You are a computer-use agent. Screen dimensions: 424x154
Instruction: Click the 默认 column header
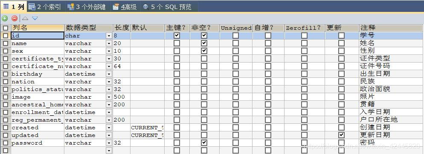[148, 28]
